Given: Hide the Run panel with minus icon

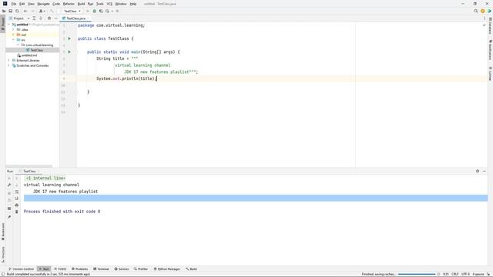Looking at the screenshot, I should [485, 171].
